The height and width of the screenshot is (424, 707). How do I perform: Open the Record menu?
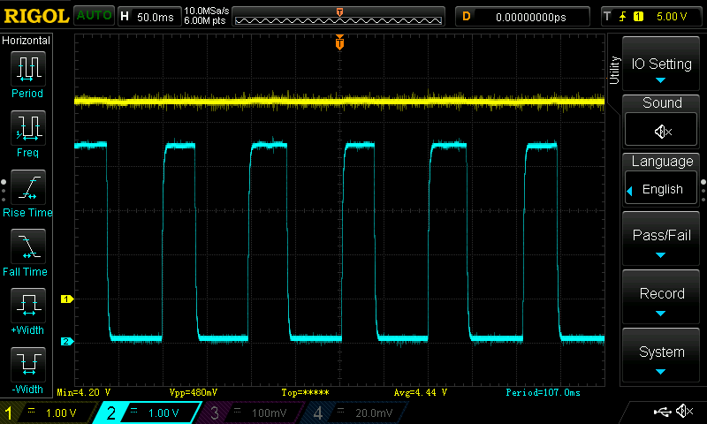(x=662, y=299)
